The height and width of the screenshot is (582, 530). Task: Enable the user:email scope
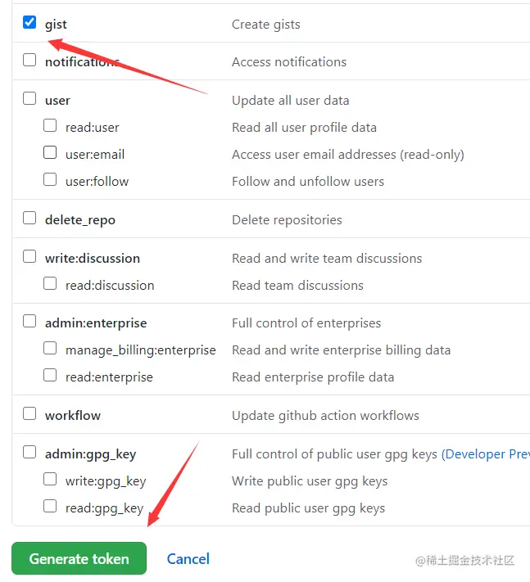(50, 152)
